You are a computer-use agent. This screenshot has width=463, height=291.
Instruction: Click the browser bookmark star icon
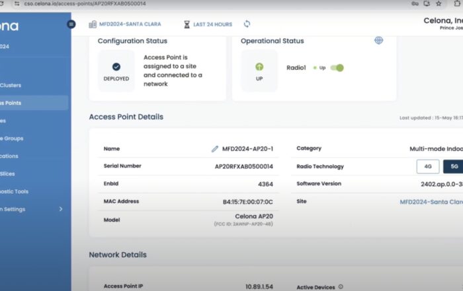click(x=439, y=3)
